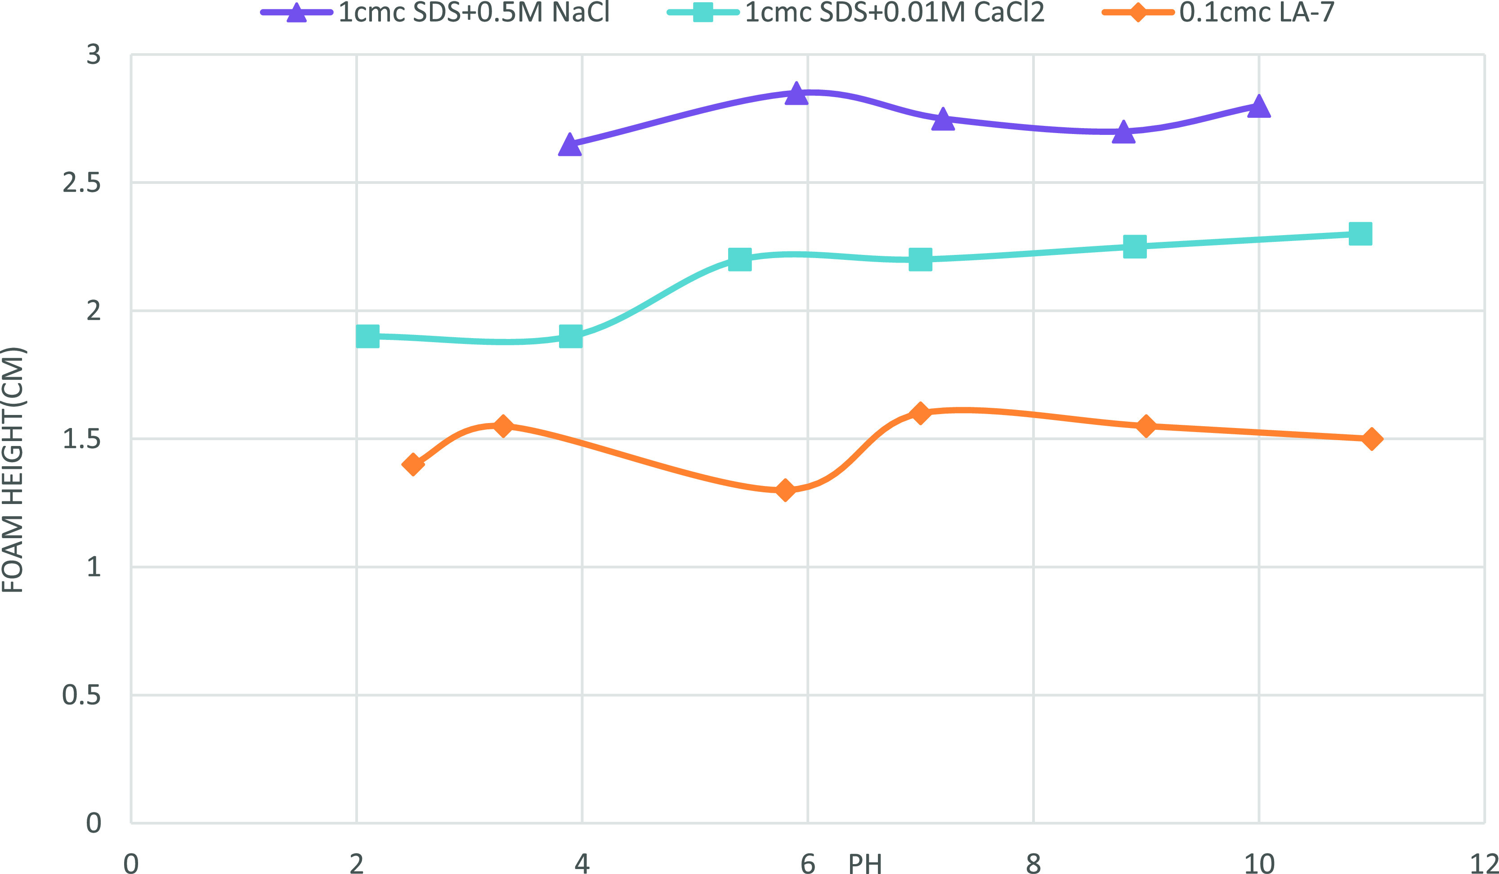This screenshot has width=1499, height=874.
Task: Click the '0.5' label on the vertical axis
Action: point(81,695)
